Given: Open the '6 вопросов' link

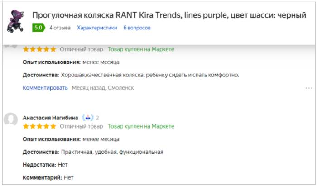Looking at the screenshot, I should [137, 28].
